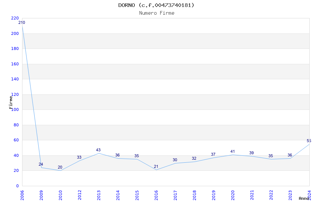Image resolution: width=313 pixels, height=202 pixels.
Task: Click the data label 39 for 2021
Action: click(252, 153)
